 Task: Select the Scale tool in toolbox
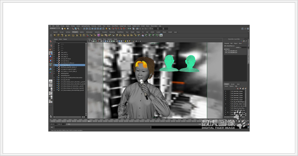coord(51,61)
